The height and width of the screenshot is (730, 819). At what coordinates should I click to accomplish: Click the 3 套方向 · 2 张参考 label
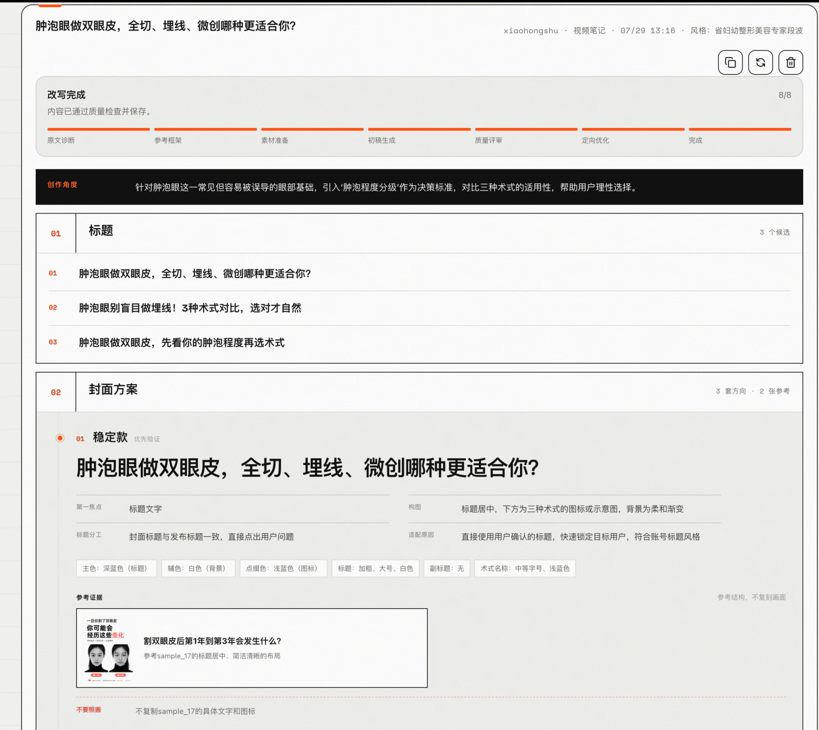752,391
